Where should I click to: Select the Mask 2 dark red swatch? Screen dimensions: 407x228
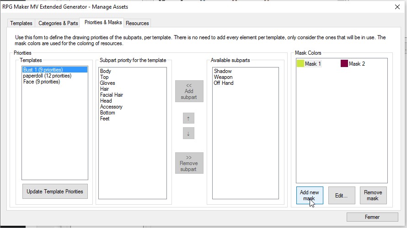tap(344, 64)
